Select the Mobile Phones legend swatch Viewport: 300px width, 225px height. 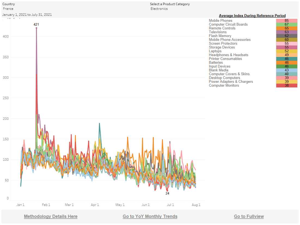point(287,21)
